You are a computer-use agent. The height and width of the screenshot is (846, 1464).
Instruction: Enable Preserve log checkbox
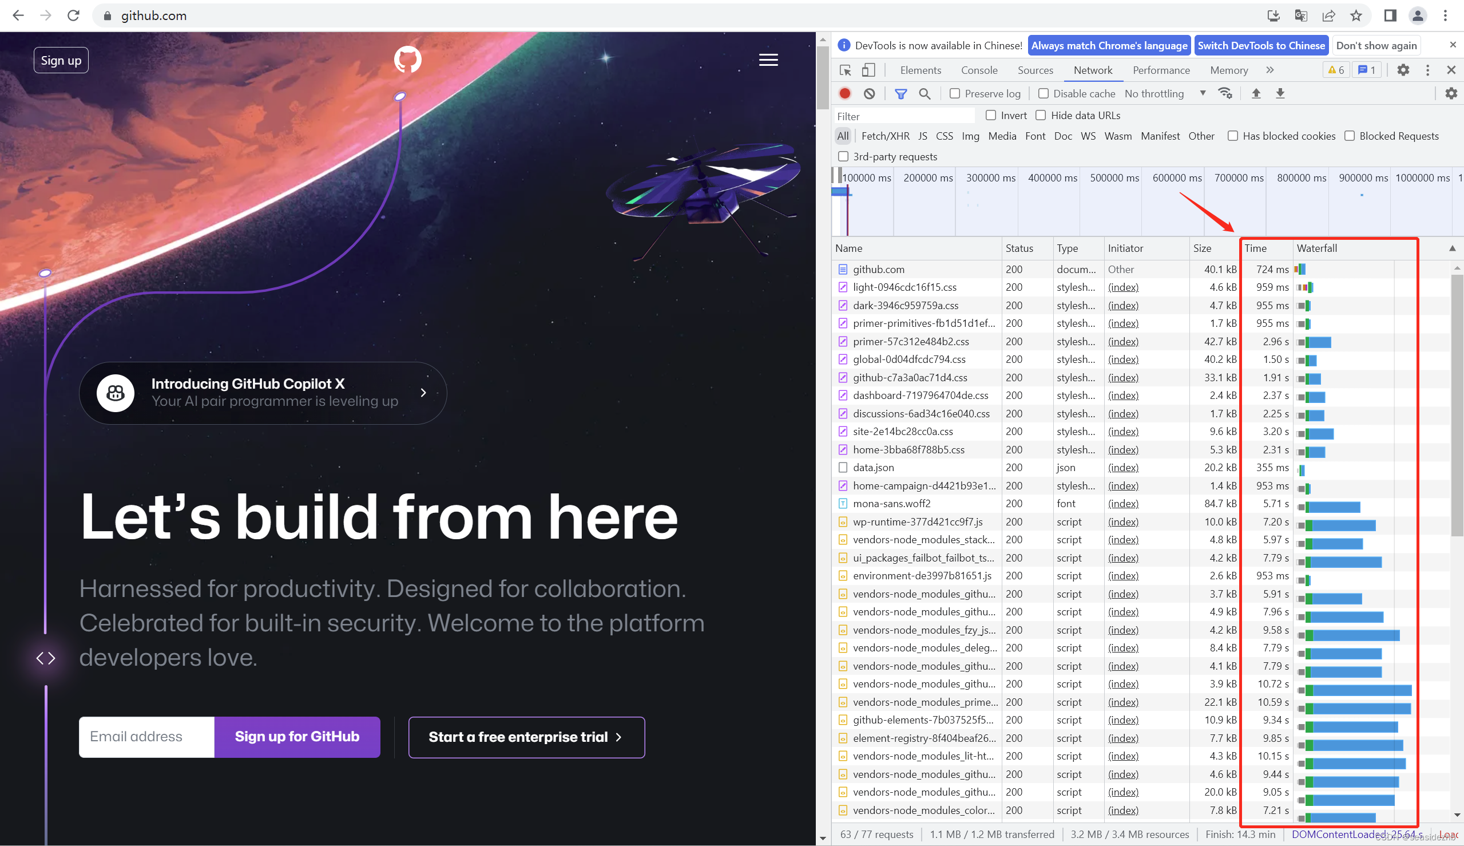955,93
